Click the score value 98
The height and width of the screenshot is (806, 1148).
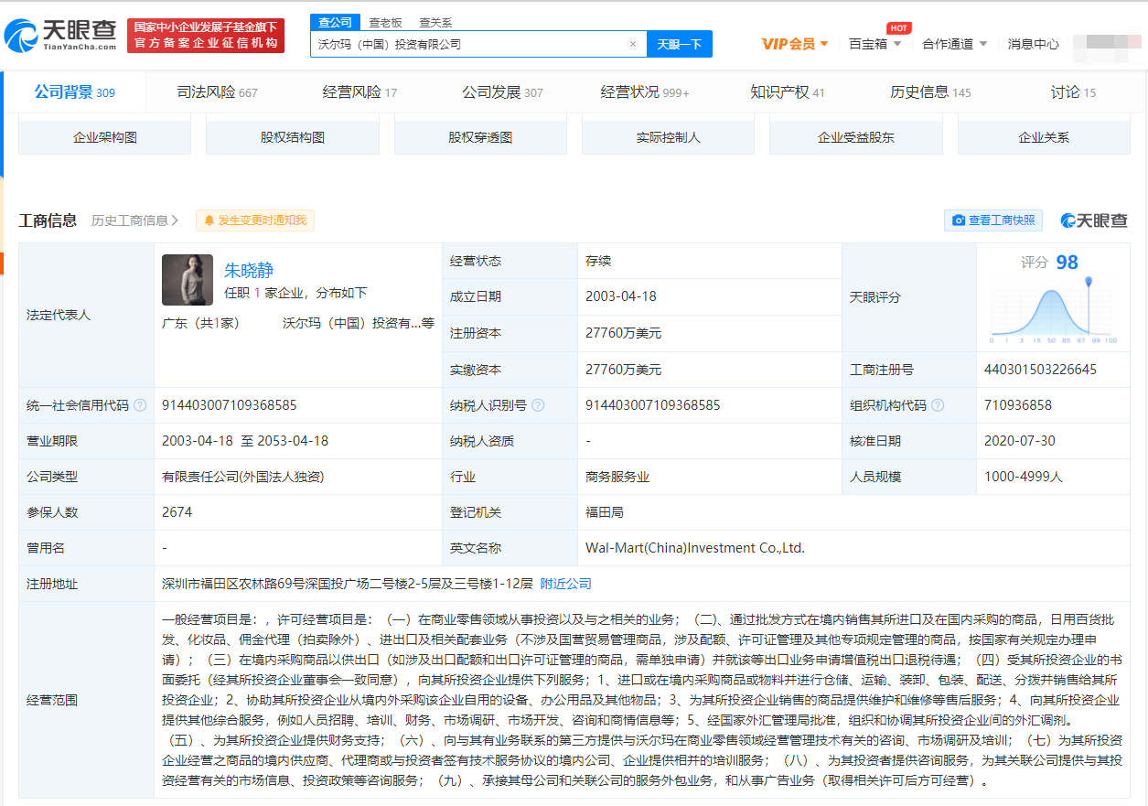(1068, 263)
